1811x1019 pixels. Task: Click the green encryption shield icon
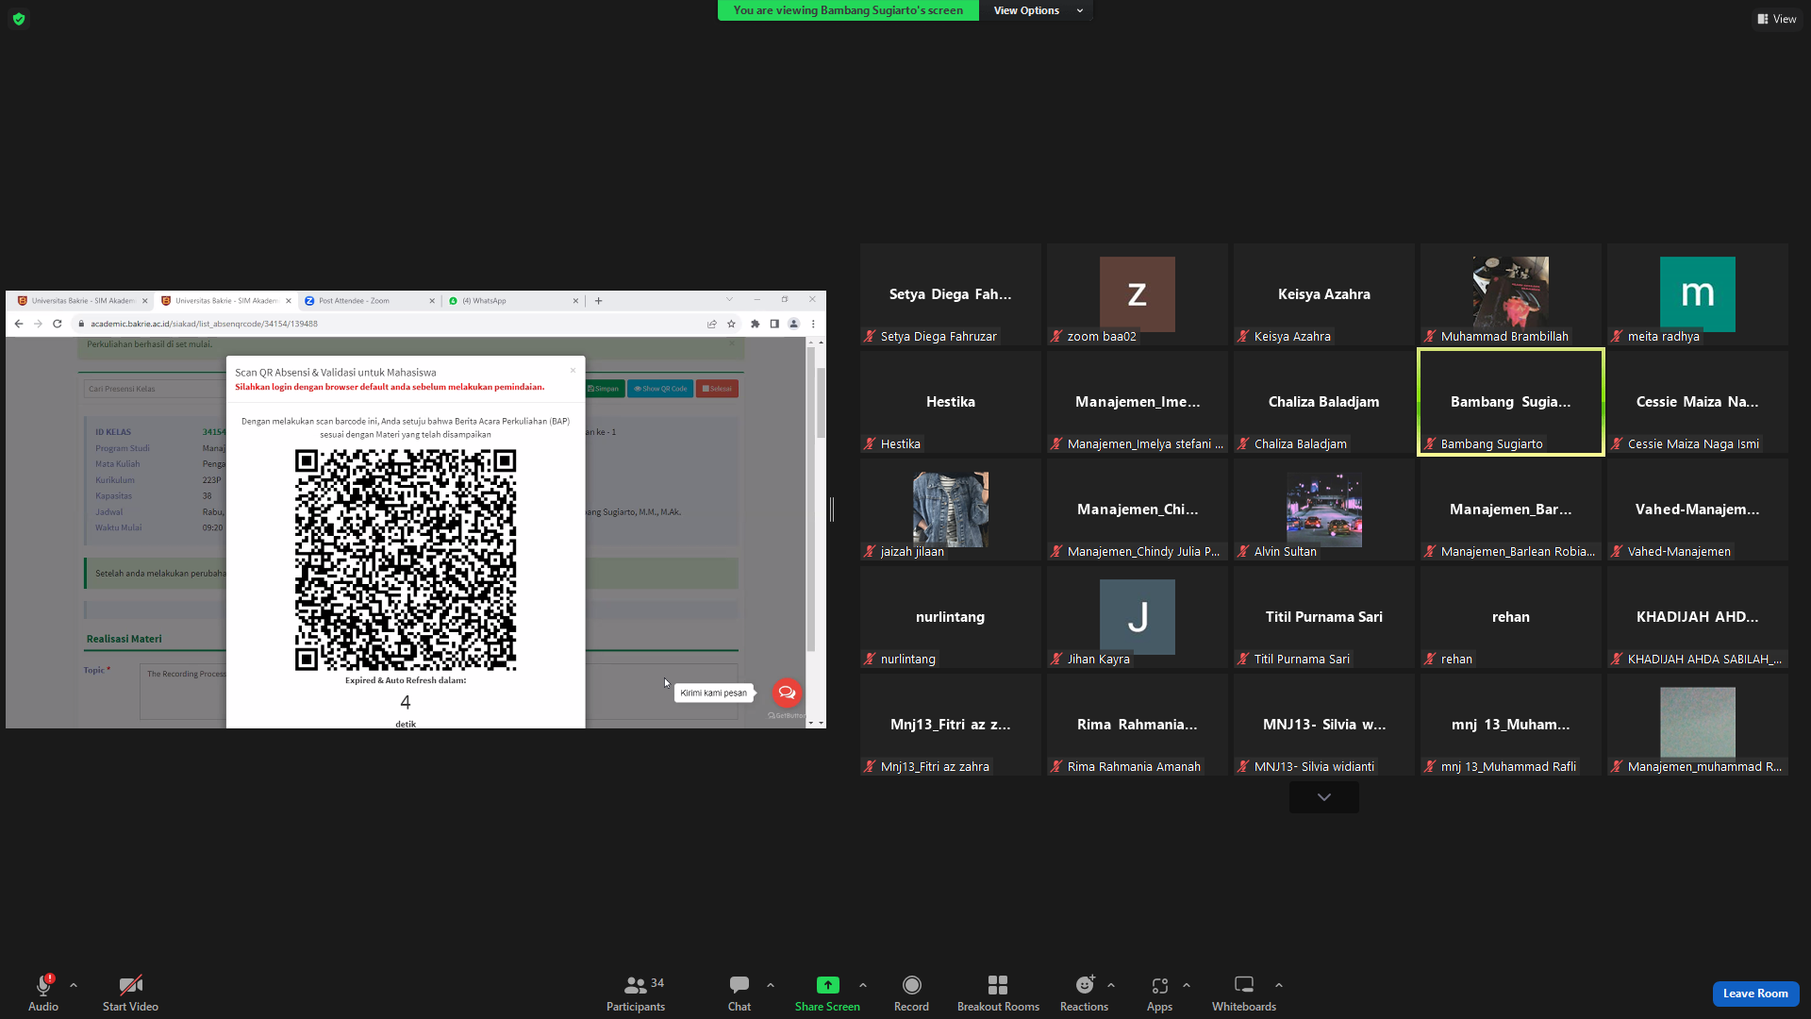click(x=19, y=19)
